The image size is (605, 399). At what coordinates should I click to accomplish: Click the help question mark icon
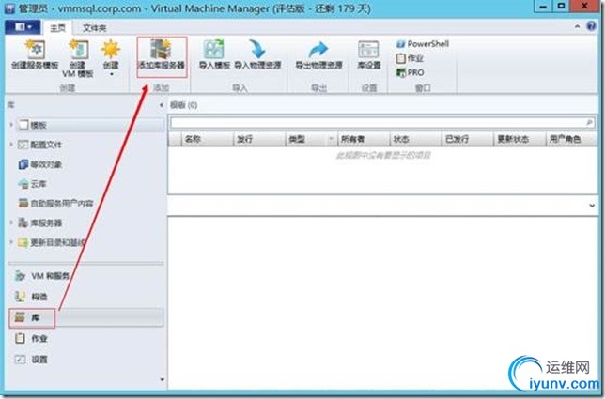(x=591, y=26)
